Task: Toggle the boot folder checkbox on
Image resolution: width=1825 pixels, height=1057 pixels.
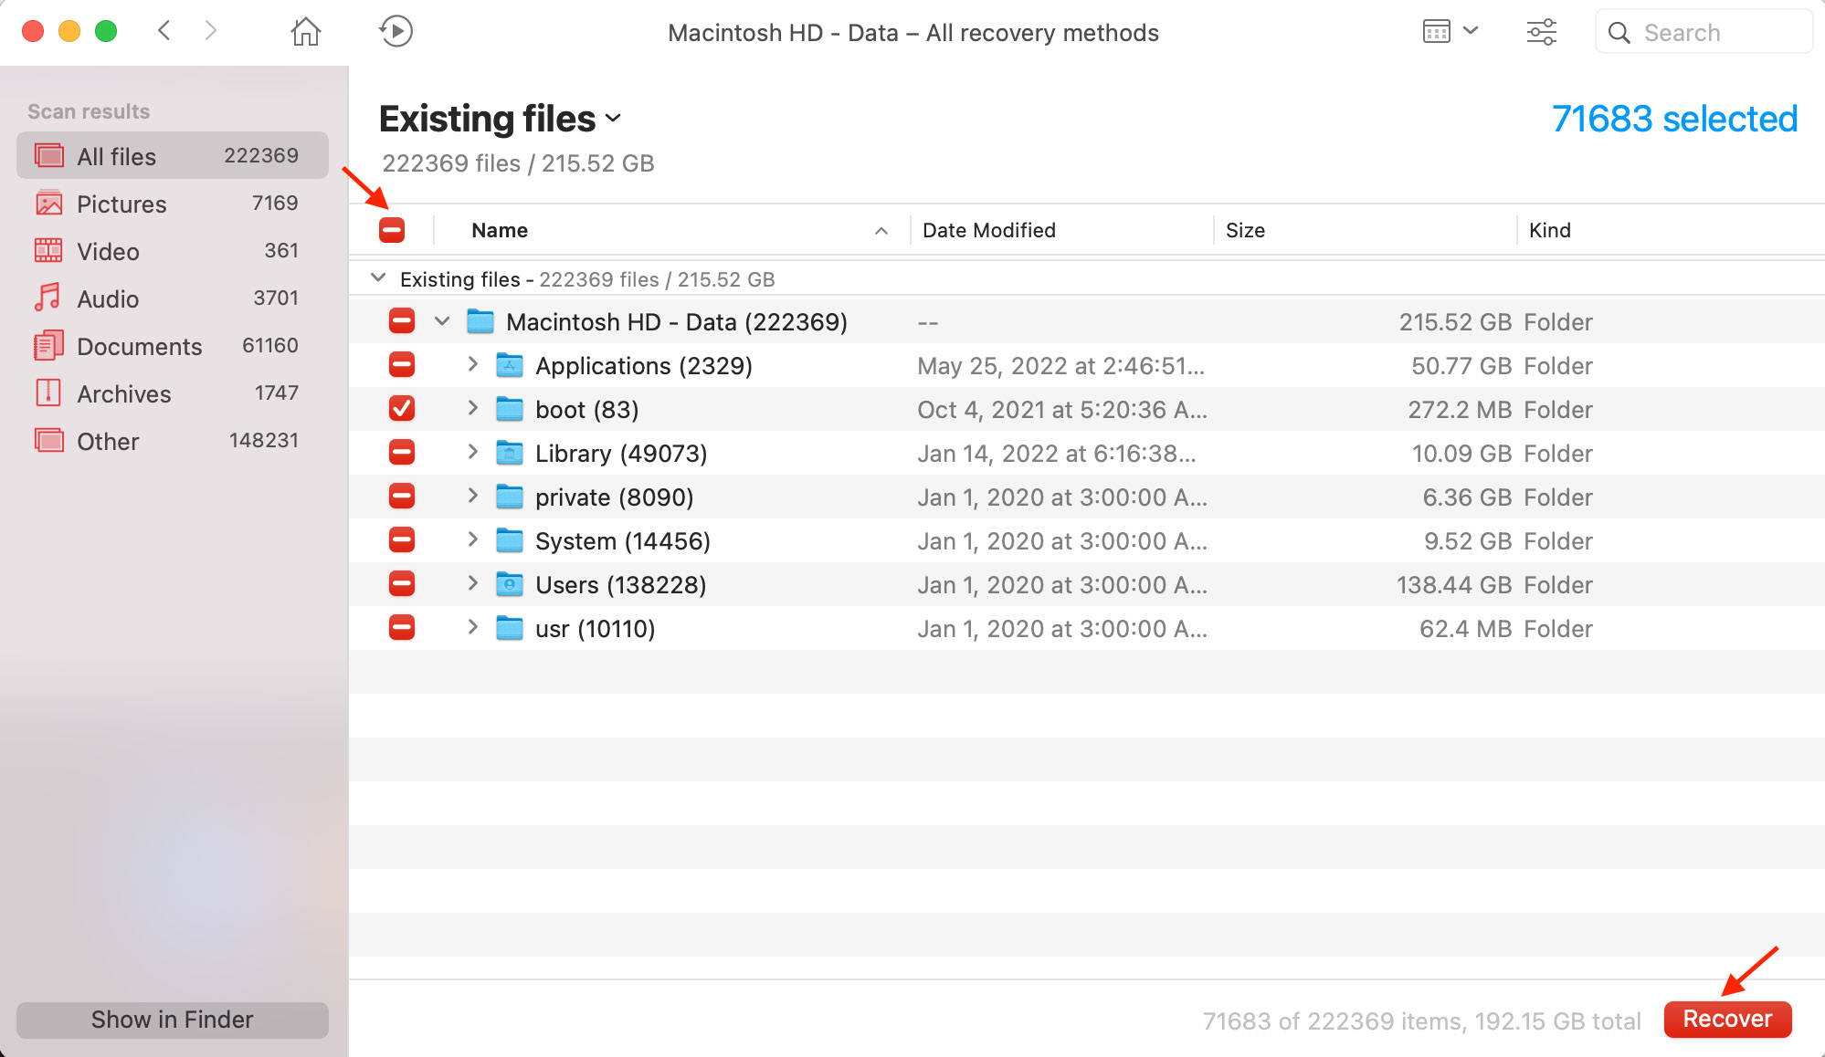Action: [x=404, y=409]
